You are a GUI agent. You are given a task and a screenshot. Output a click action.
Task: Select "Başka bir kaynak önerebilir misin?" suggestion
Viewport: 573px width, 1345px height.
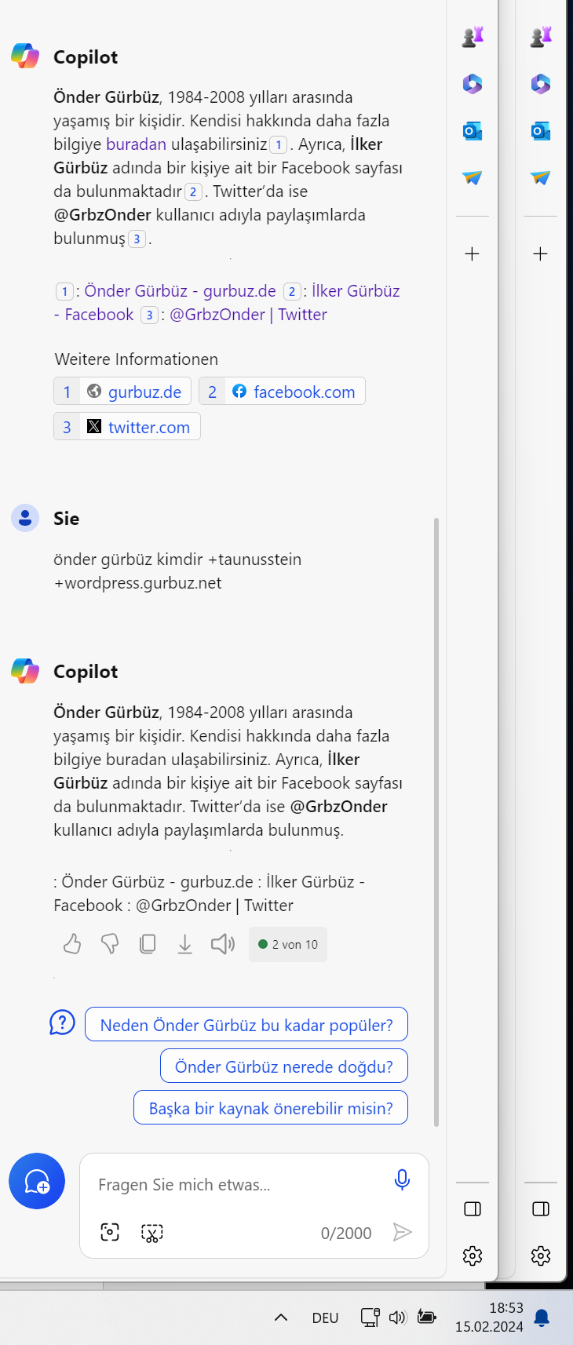(x=271, y=1108)
